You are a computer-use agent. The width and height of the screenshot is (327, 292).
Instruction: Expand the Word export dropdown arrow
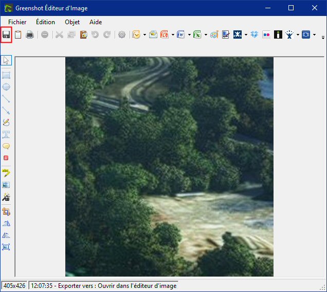(189, 35)
